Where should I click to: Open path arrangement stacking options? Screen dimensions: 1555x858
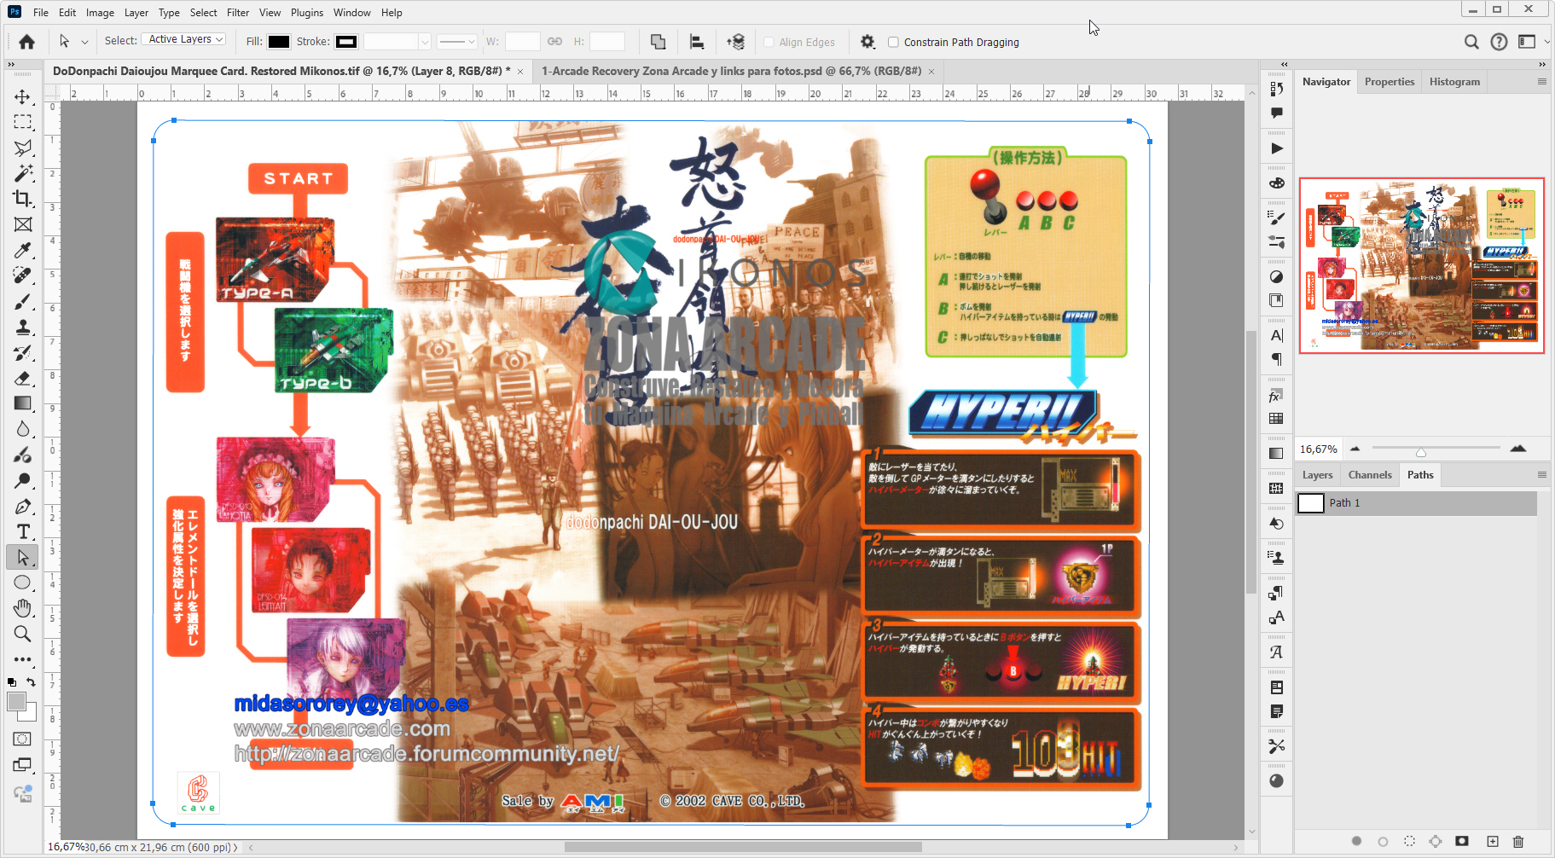736,42
